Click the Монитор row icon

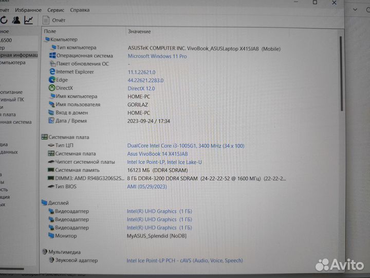point(51,236)
